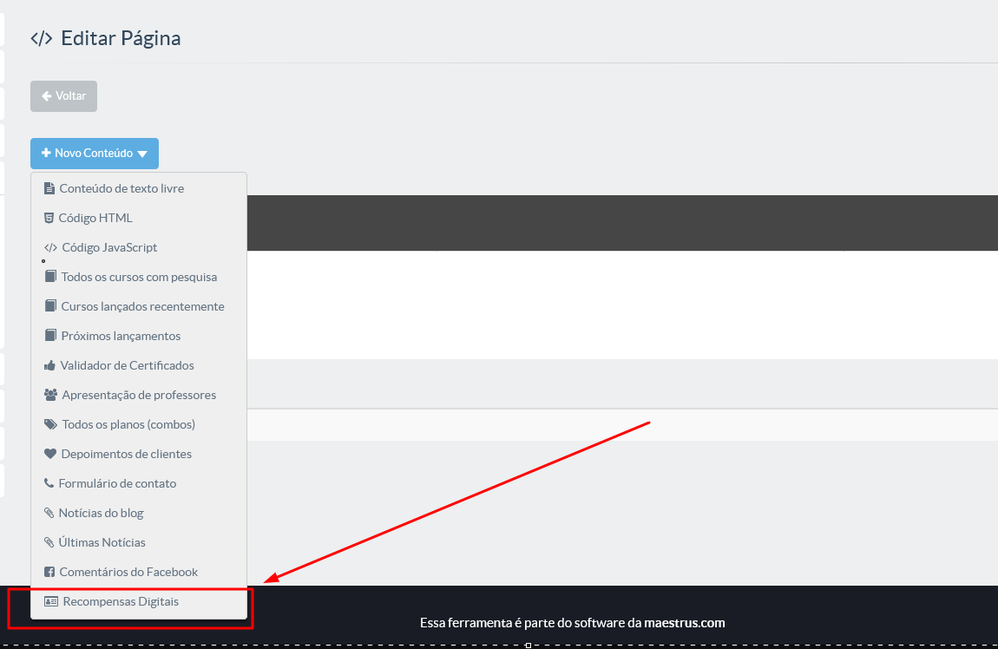Click the heart icon for Depoimentos
998x649 pixels.
(50, 454)
